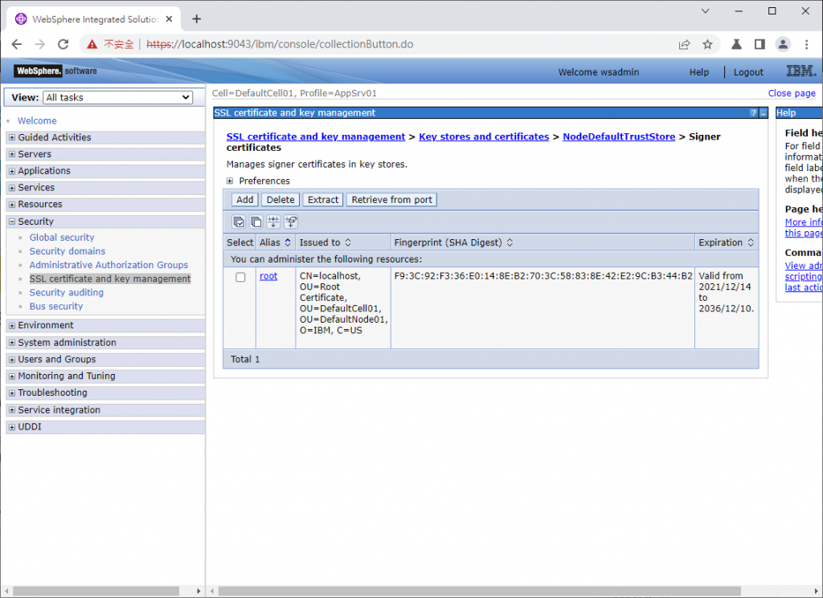The image size is (823, 598).
Task: Toggle the browser side panel icon
Action: click(760, 44)
